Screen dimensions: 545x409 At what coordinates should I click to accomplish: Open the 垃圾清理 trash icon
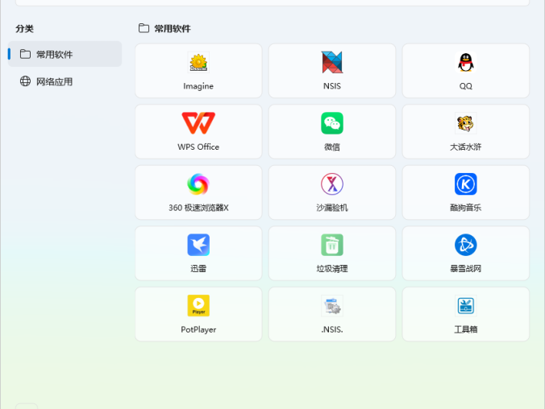click(332, 245)
